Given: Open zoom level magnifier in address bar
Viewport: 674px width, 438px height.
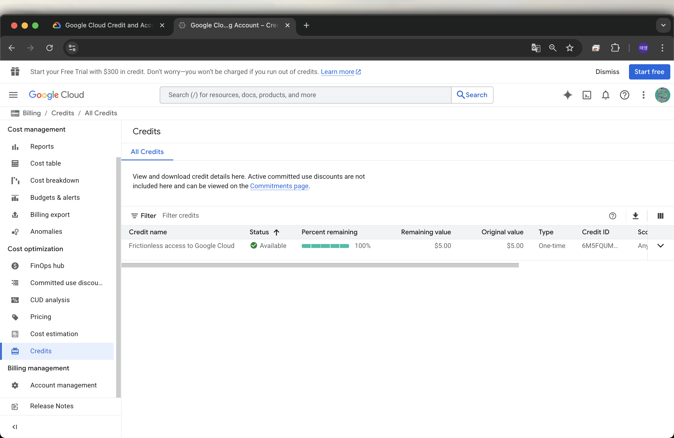Looking at the screenshot, I should tap(553, 48).
